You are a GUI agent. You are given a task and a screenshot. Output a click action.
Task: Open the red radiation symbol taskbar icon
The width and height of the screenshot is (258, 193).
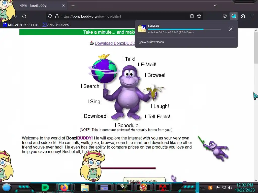163,187
